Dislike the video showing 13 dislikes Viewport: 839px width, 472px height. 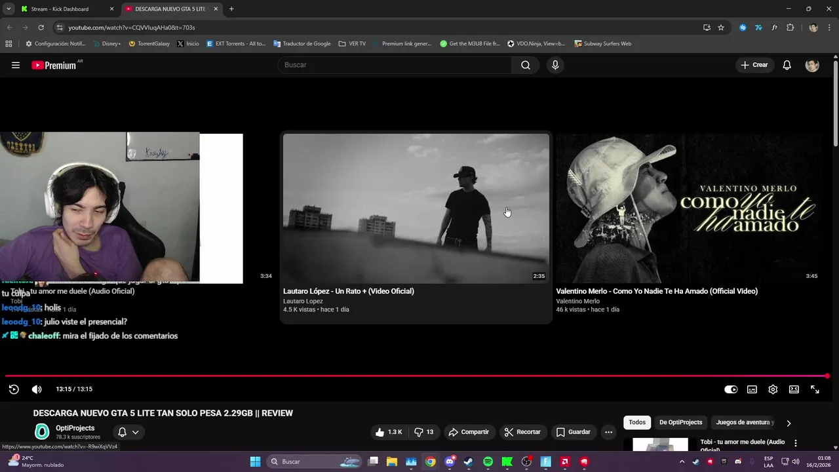point(424,432)
